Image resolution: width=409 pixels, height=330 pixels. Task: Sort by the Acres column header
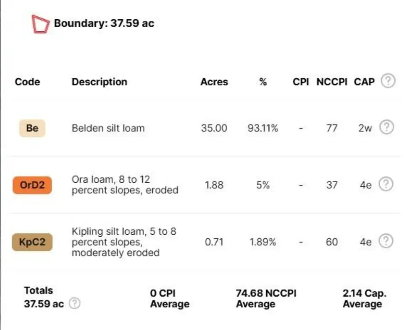click(214, 82)
